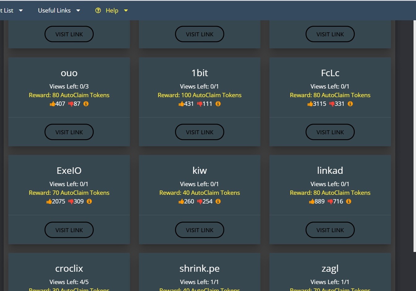Visit the FcLc link
This screenshot has height=291, width=416.
[x=330, y=132]
